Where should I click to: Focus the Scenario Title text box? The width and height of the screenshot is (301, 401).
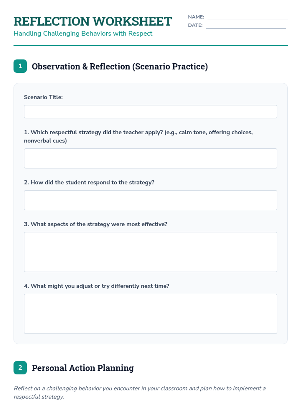click(x=150, y=112)
